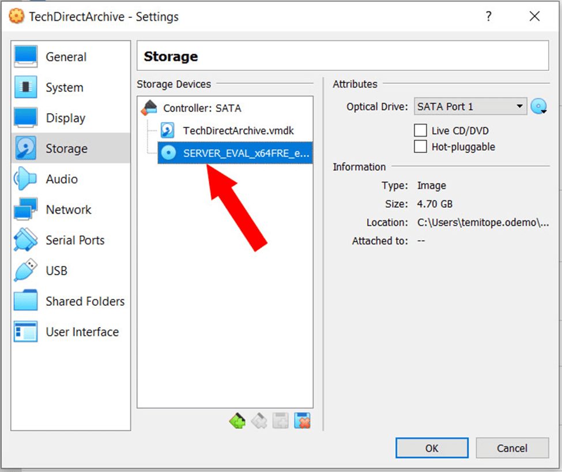This screenshot has width=562, height=472.
Task: Click the VirtualBox settings gear title icon
Action: coord(16,16)
